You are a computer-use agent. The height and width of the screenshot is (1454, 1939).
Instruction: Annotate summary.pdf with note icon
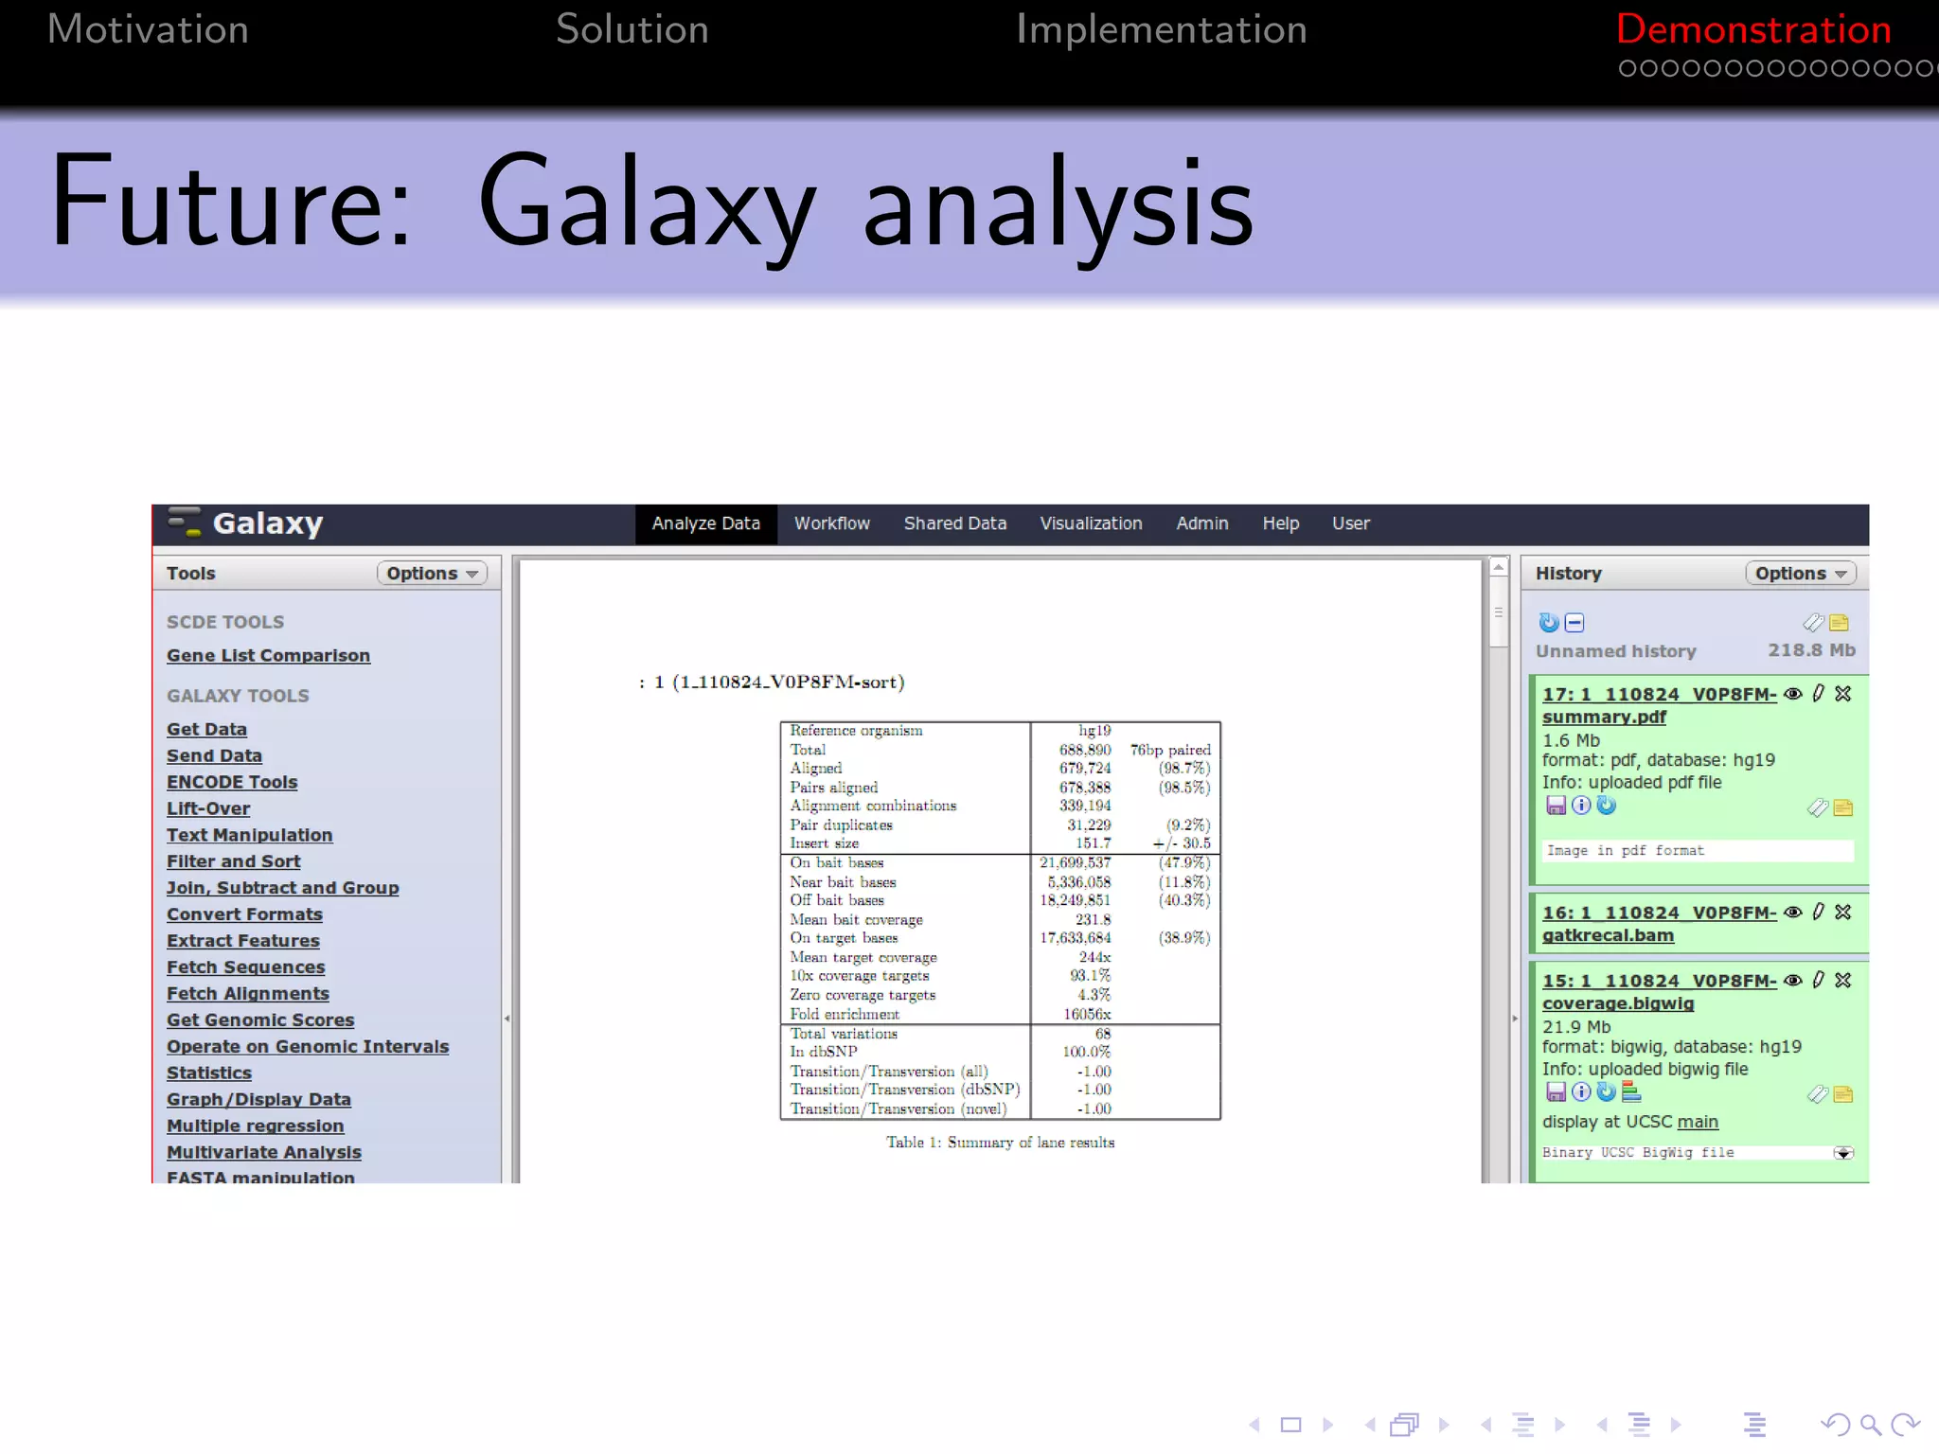(x=1843, y=807)
